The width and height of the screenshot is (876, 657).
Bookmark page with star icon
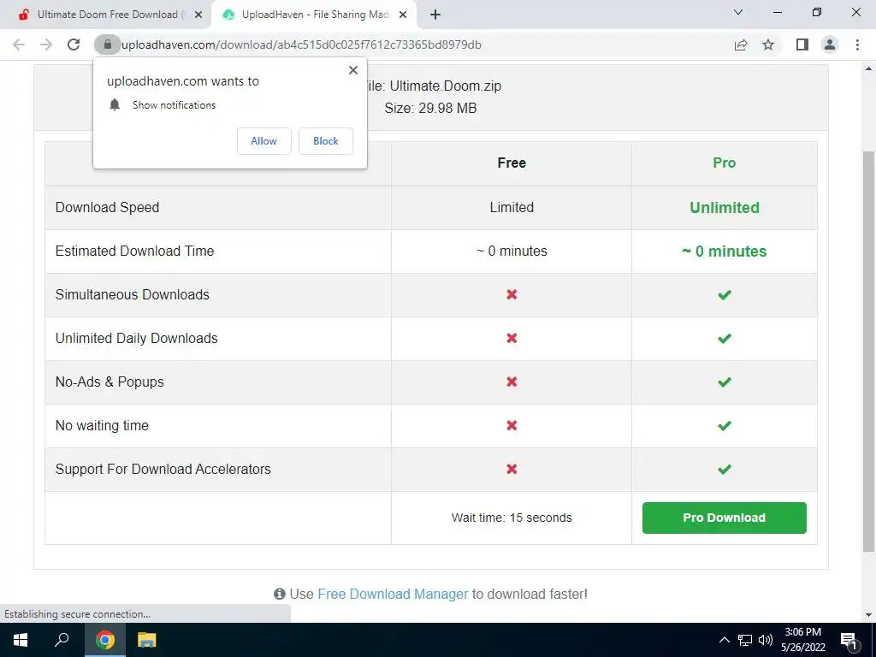coord(768,44)
